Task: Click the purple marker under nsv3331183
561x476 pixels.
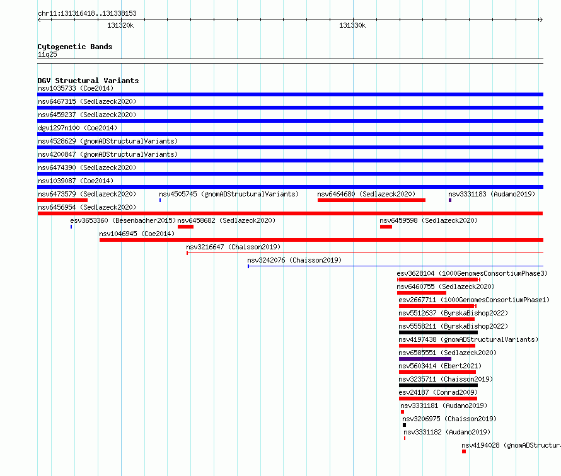Action: (x=450, y=200)
